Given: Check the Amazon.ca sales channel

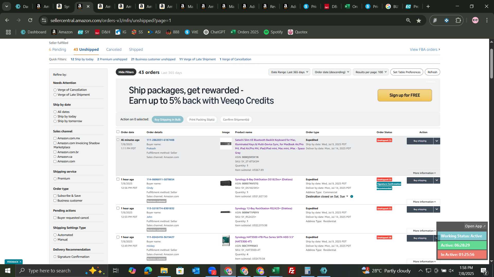Looking at the screenshot, I should pyautogui.click(x=55, y=157).
